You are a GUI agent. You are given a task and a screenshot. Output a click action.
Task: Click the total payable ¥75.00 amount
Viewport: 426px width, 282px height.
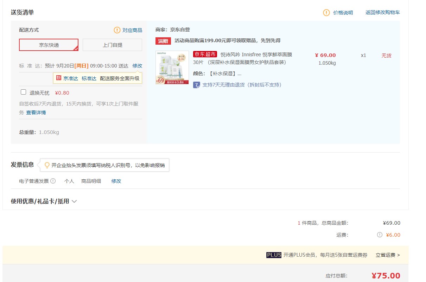pos(386,276)
